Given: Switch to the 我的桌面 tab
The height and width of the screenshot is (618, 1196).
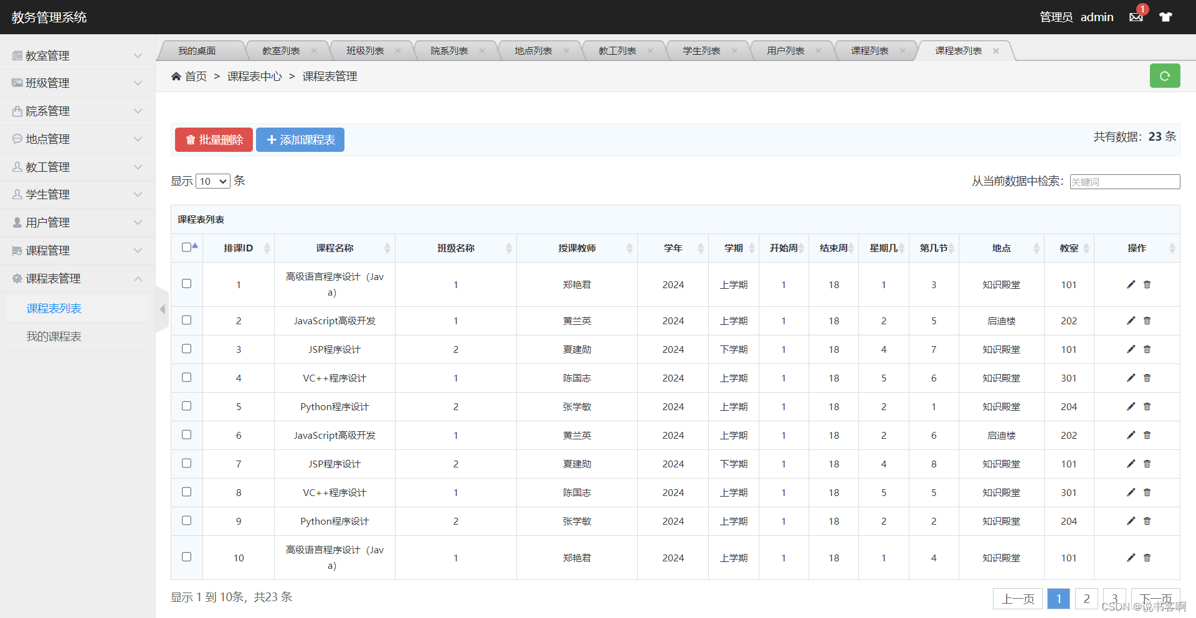Looking at the screenshot, I should point(197,50).
